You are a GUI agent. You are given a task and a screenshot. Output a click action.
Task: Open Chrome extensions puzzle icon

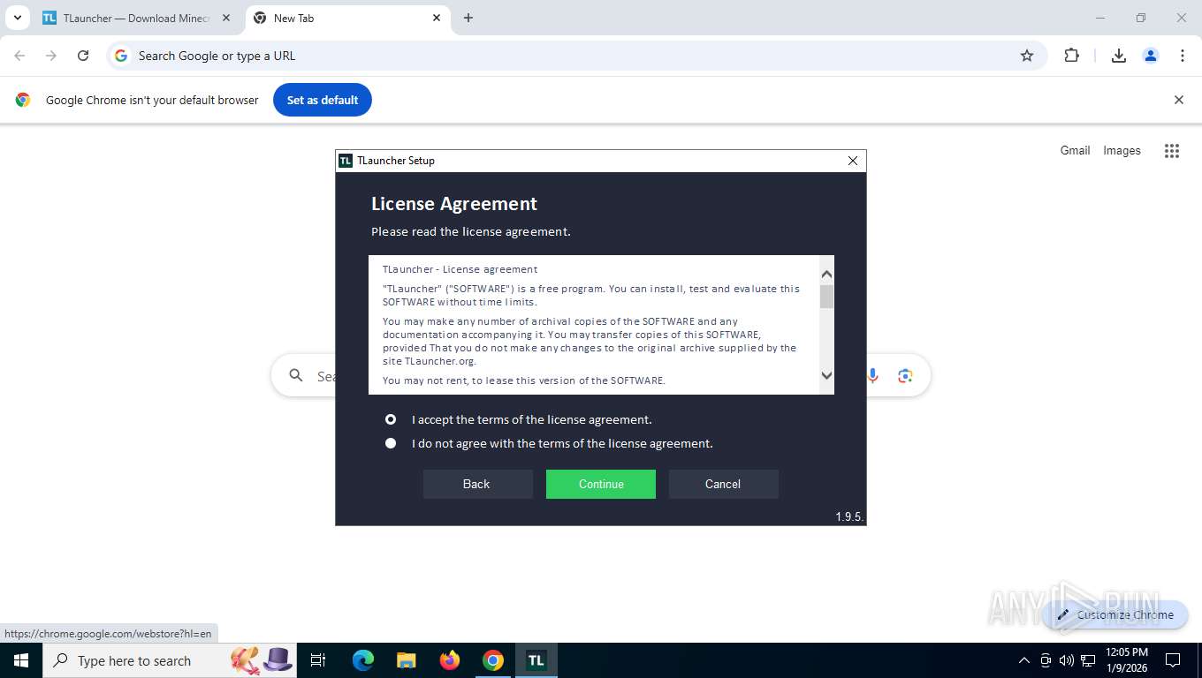click(x=1071, y=56)
